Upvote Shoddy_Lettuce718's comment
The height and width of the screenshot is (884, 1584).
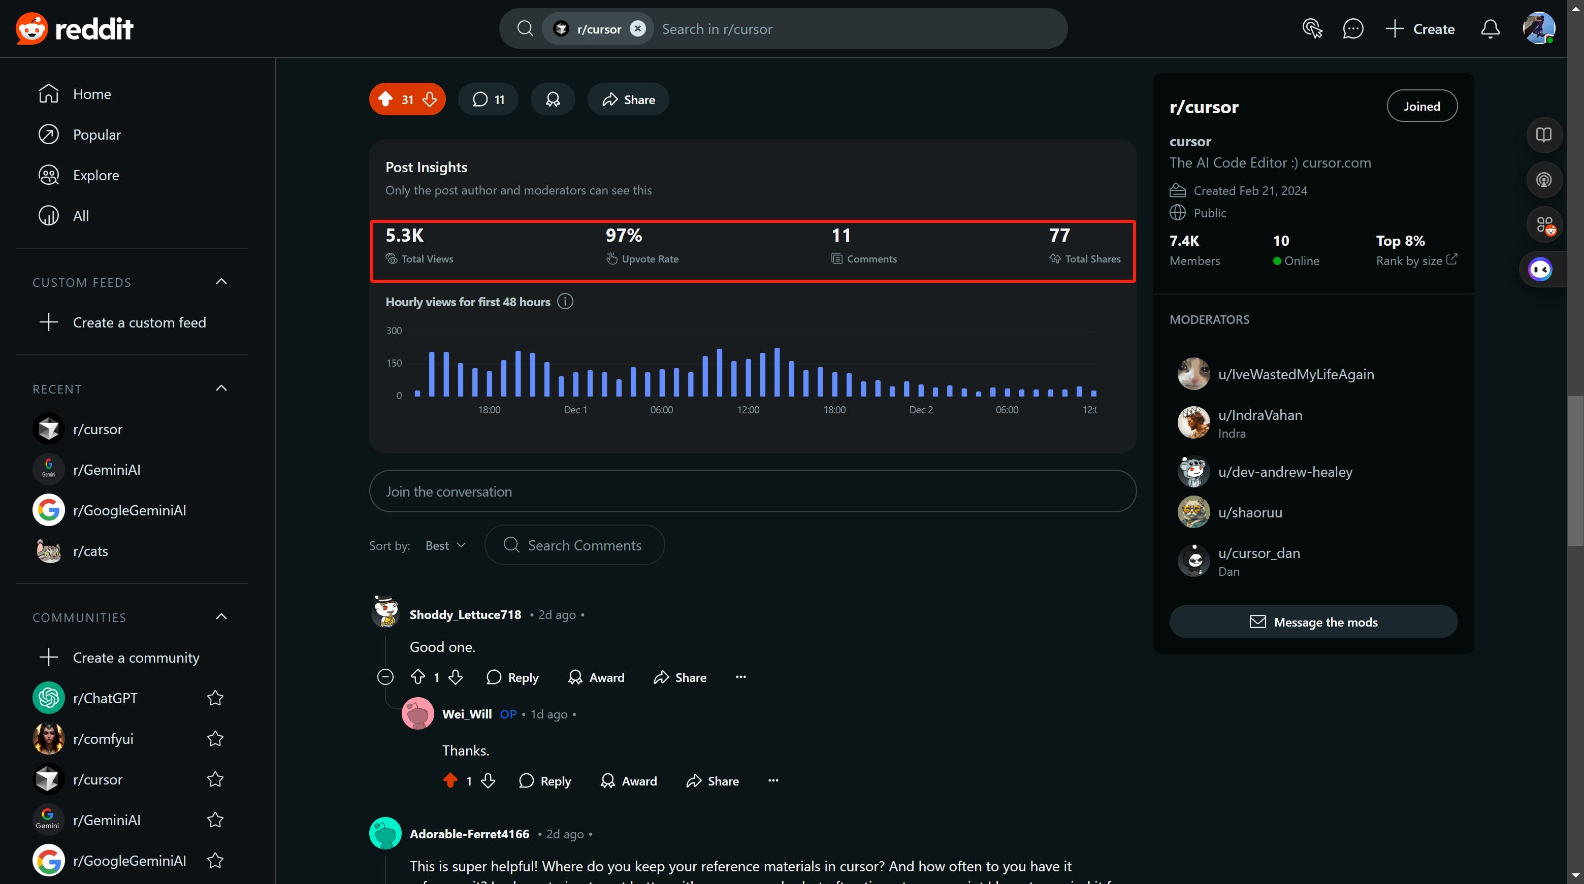click(x=417, y=677)
